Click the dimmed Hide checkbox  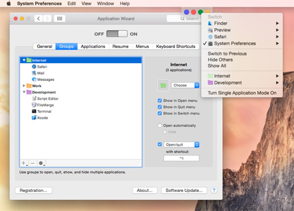tap(165, 132)
